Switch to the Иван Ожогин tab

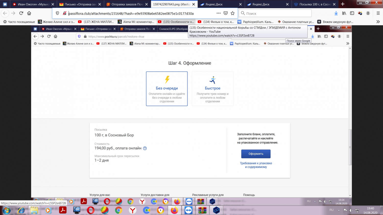click(x=32, y=4)
